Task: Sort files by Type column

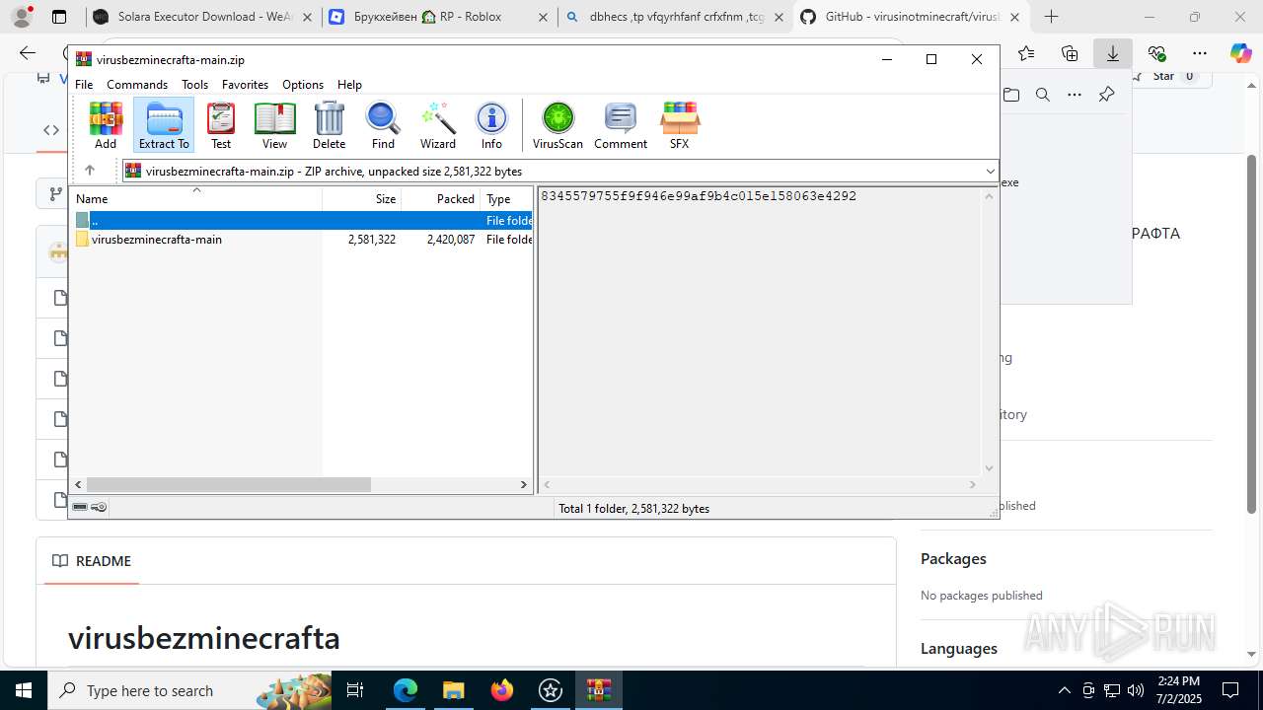Action: click(x=506, y=198)
